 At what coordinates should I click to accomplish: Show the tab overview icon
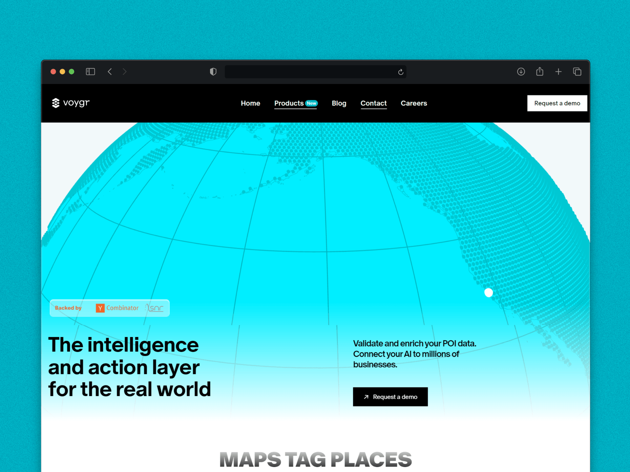click(x=577, y=71)
